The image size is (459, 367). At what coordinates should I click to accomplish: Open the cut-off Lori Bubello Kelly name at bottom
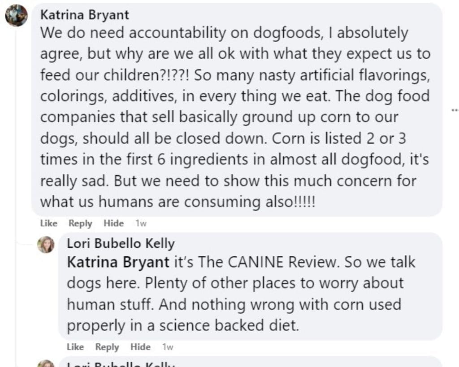(x=121, y=364)
